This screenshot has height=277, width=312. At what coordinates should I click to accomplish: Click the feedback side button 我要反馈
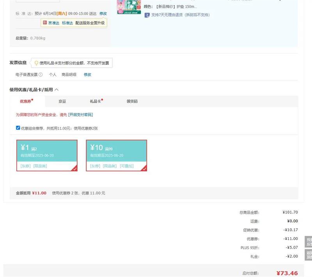pos(308,241)
